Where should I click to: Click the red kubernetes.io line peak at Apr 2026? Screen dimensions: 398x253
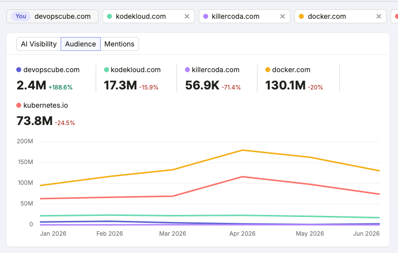click(243, 177)
